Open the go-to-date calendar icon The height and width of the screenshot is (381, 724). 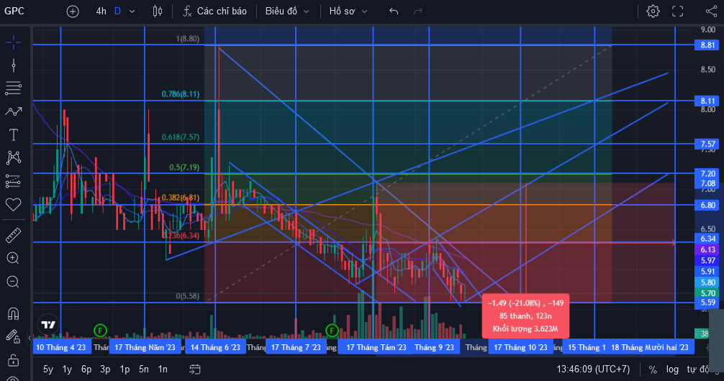point(195,369)
